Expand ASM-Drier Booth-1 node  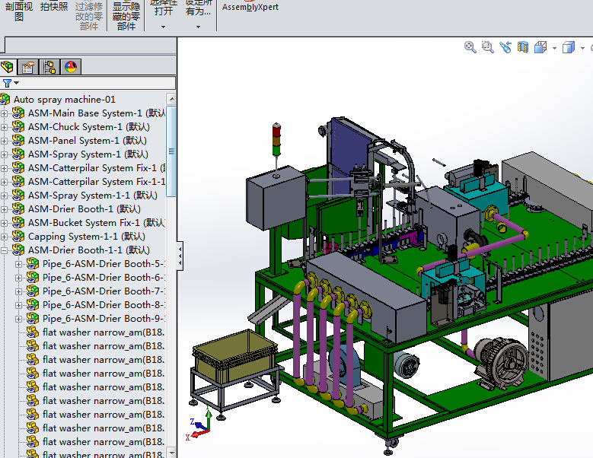[4, 209]
